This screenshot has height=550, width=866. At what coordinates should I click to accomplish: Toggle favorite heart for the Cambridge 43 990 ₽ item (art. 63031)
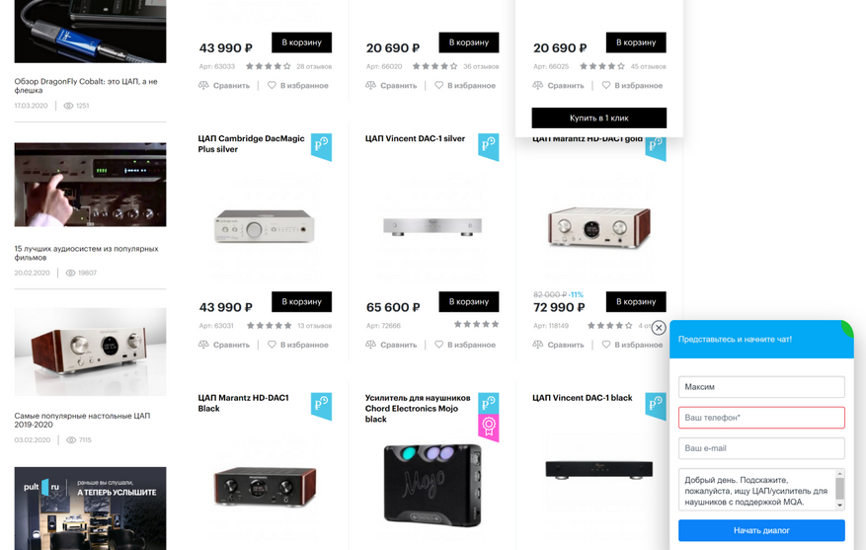click(272, 345)
